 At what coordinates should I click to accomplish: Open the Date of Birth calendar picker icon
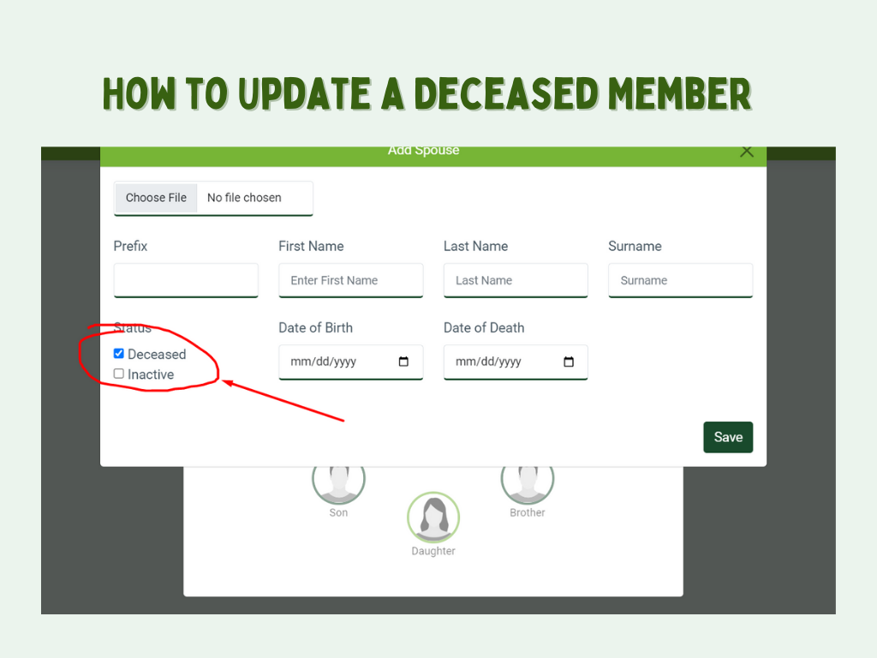click(x=404, y=362)
